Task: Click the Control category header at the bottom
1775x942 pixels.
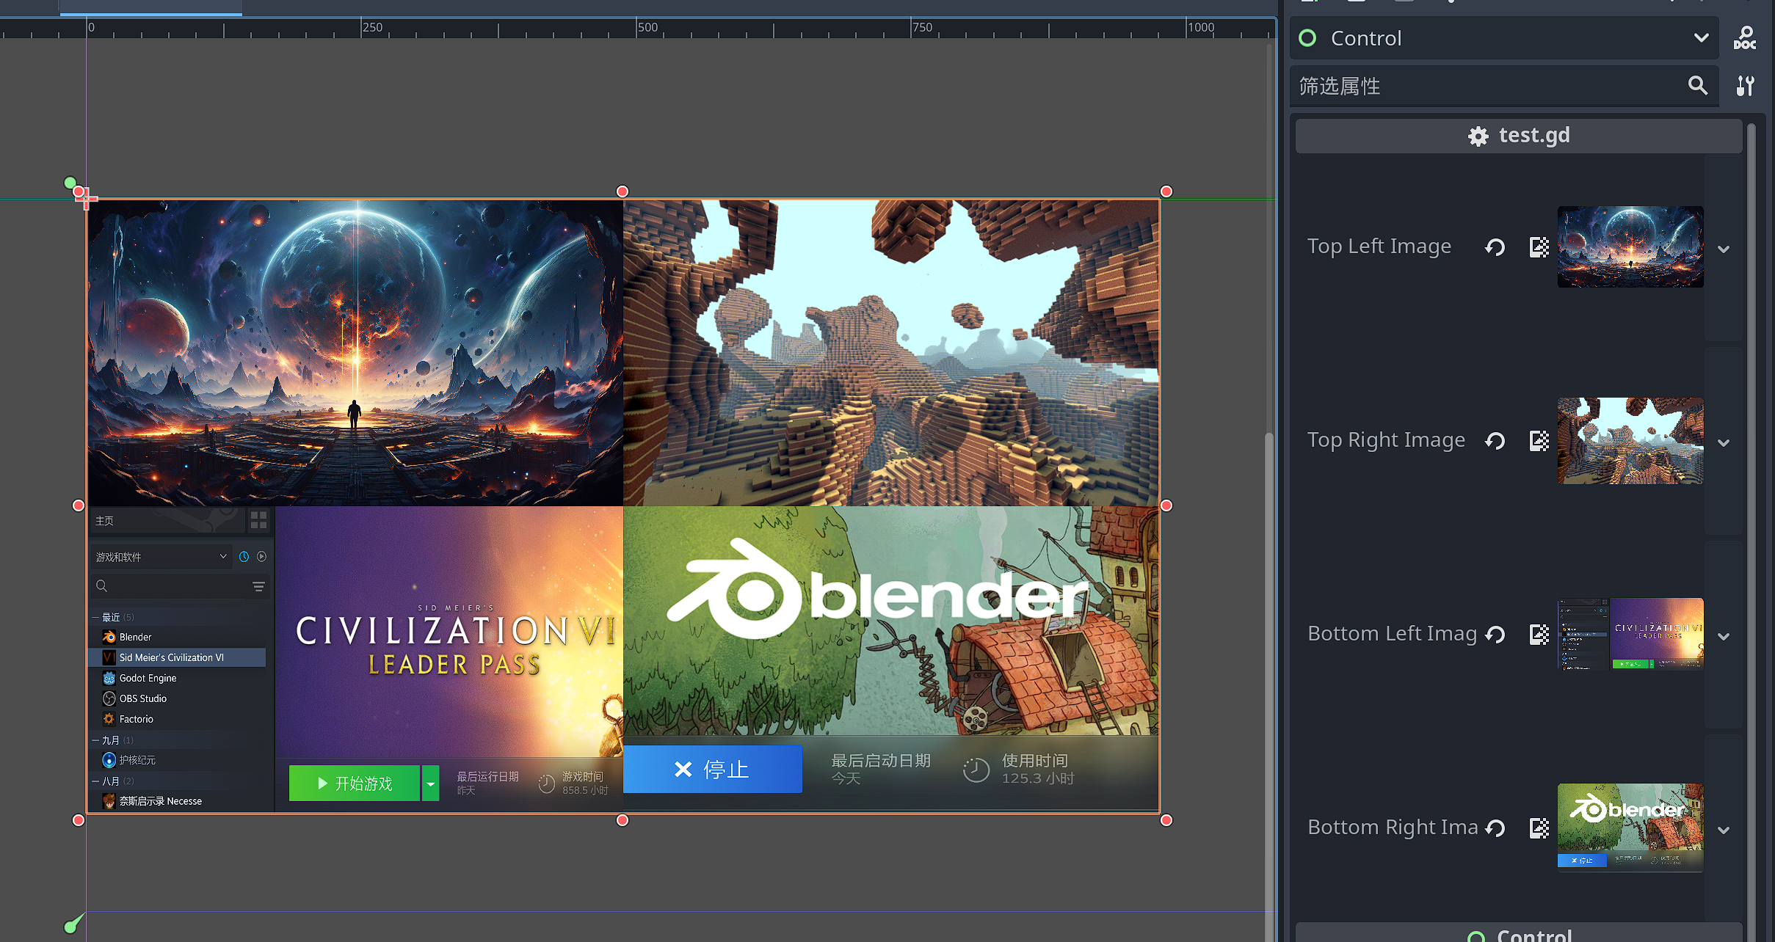Action: click(x=1518, y=935)
